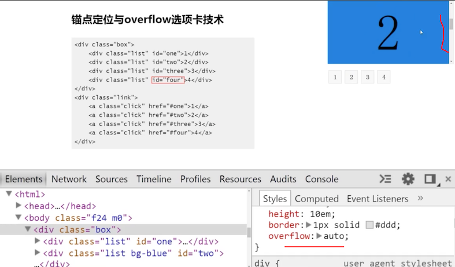Click the id="four" code text
This screenshot has height=267, width=455.
coord(168,80)
